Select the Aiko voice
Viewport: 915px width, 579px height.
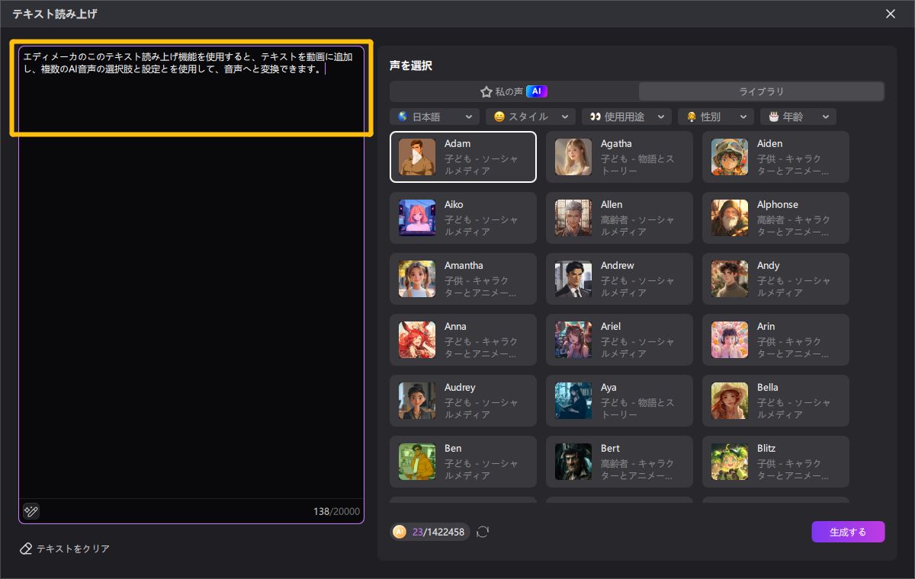(x=463, y=218)
